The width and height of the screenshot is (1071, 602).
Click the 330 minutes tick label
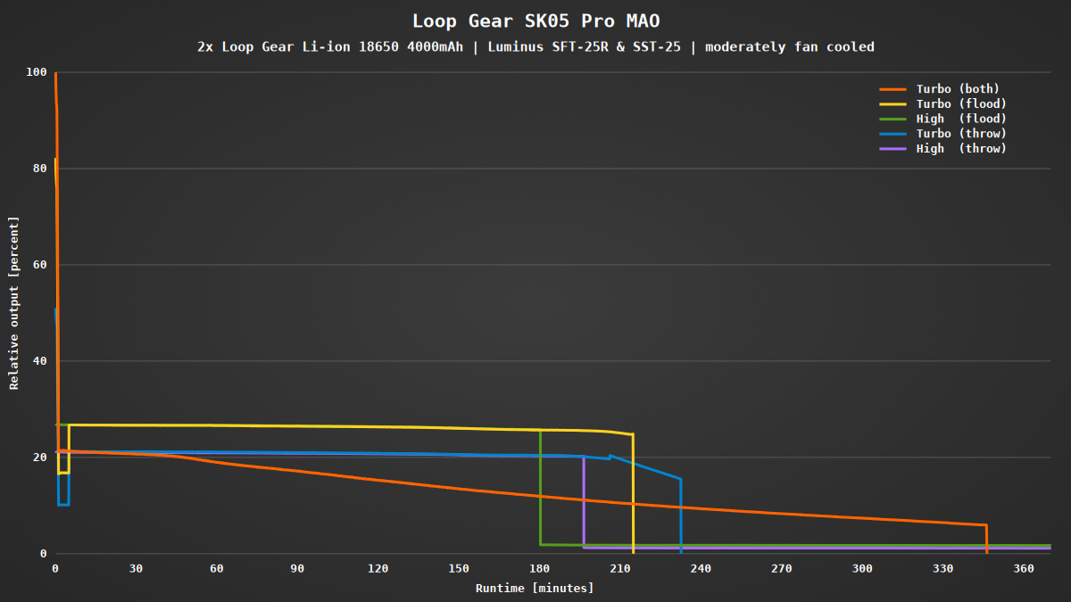pyautogui.click(x=943, y=568)
